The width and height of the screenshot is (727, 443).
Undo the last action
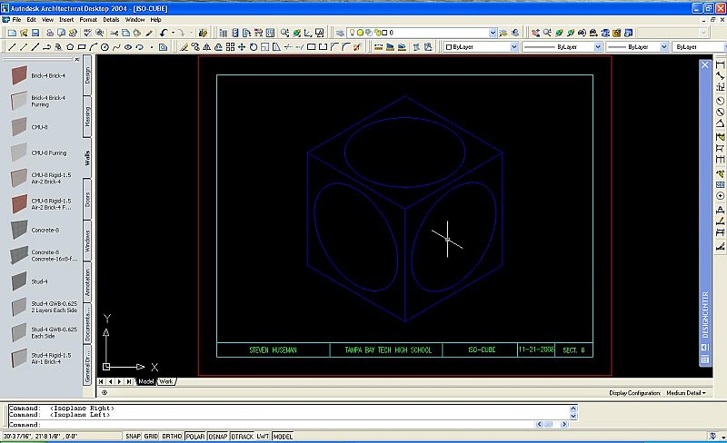(x=164, y=33)
